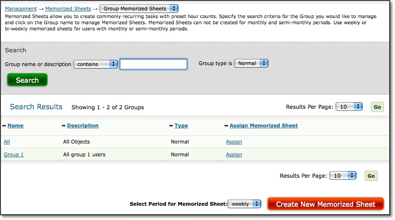Sort results by Type column
Viewport: 395px width, 220px height.
(181, 125)
